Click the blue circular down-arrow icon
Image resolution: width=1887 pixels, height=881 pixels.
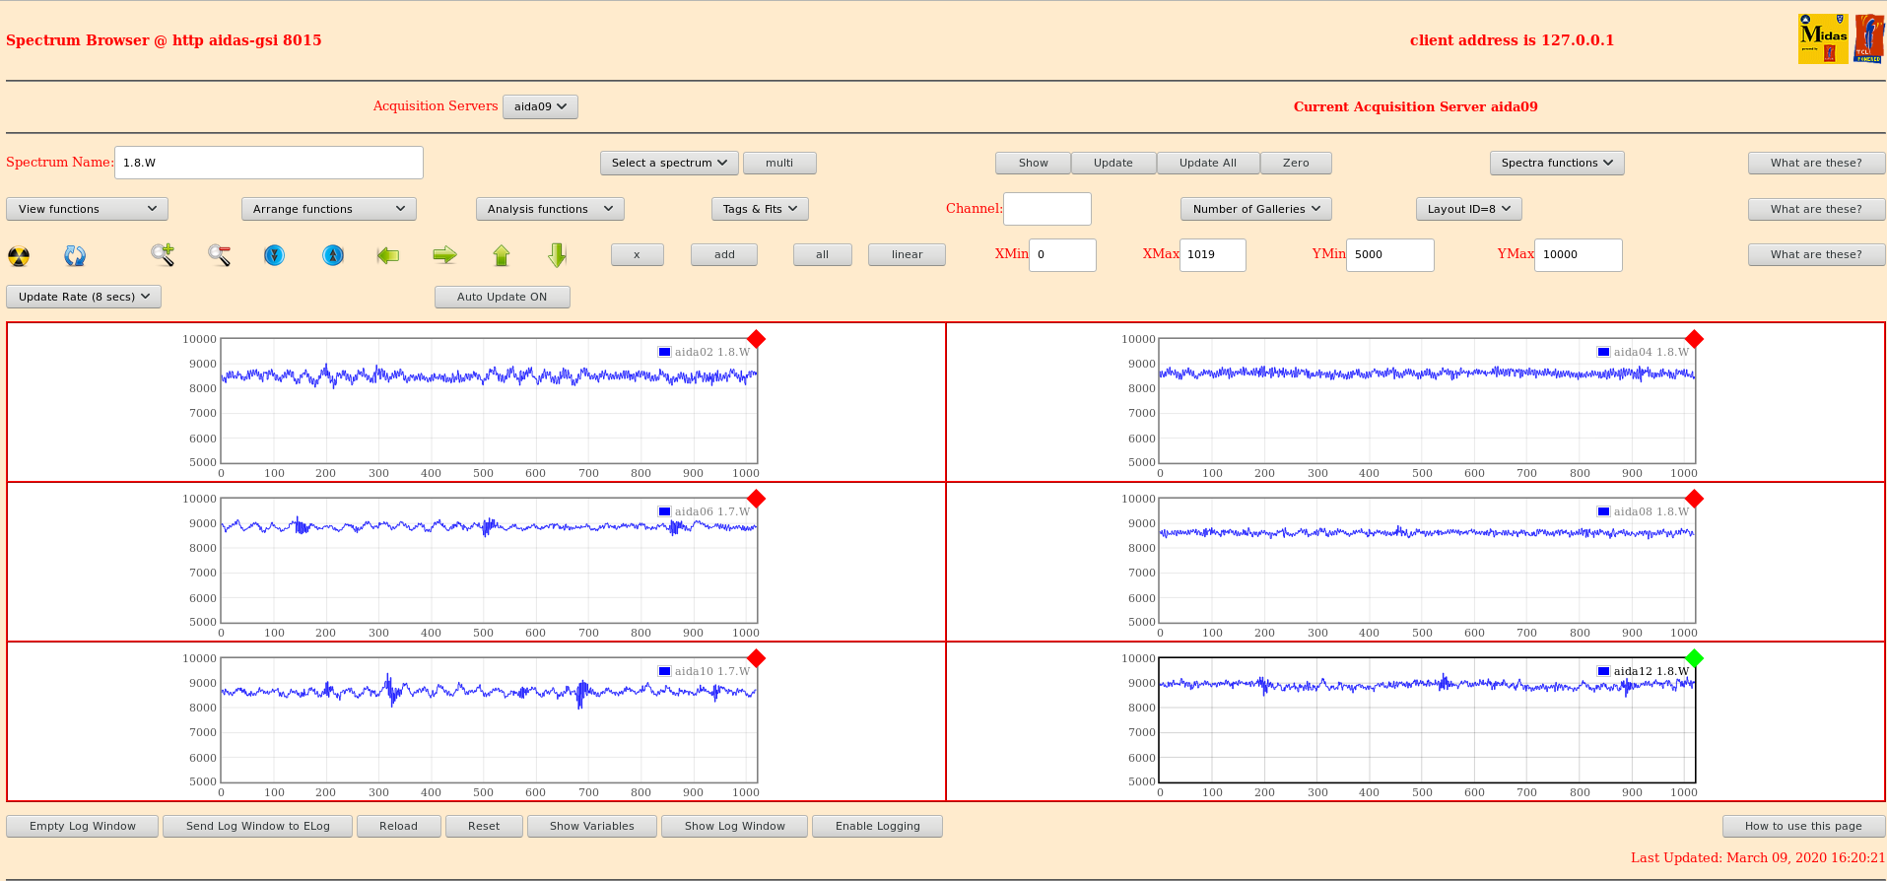[275, 255]
